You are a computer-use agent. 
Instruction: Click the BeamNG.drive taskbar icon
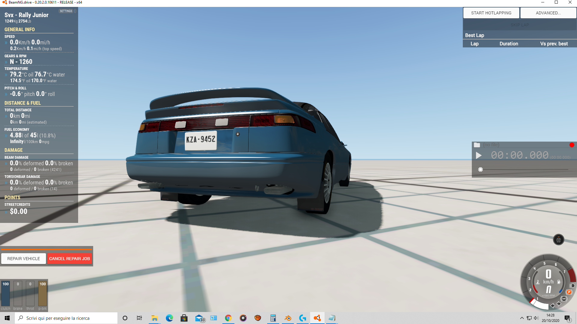(x=317, y=318)
